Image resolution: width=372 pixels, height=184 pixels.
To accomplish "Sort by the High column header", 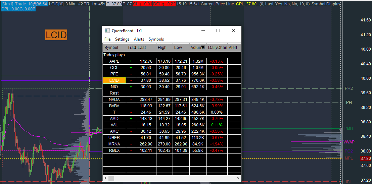I will pos(165,47).
